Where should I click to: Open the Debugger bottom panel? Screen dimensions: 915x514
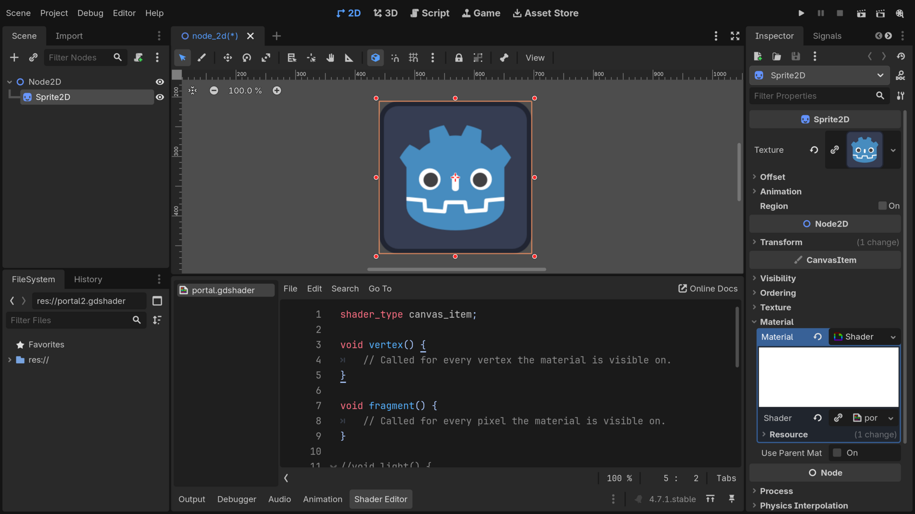(x=237, y=499)
